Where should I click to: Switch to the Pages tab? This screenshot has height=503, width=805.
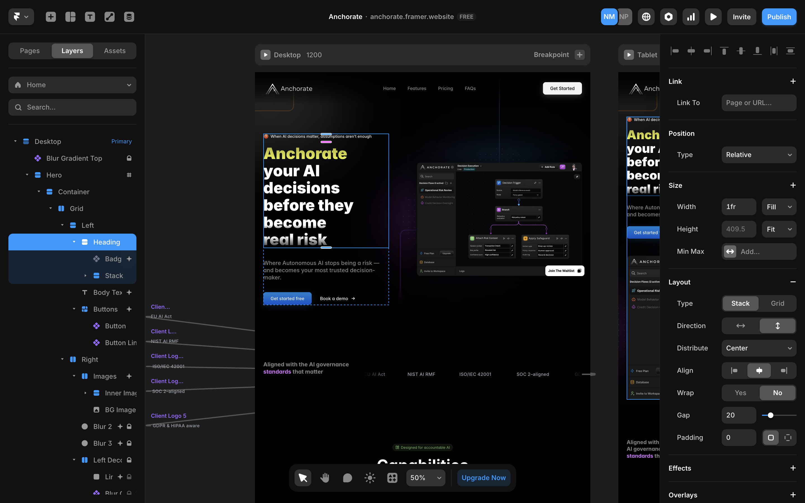pyautogui.click(x=30, y=51)
